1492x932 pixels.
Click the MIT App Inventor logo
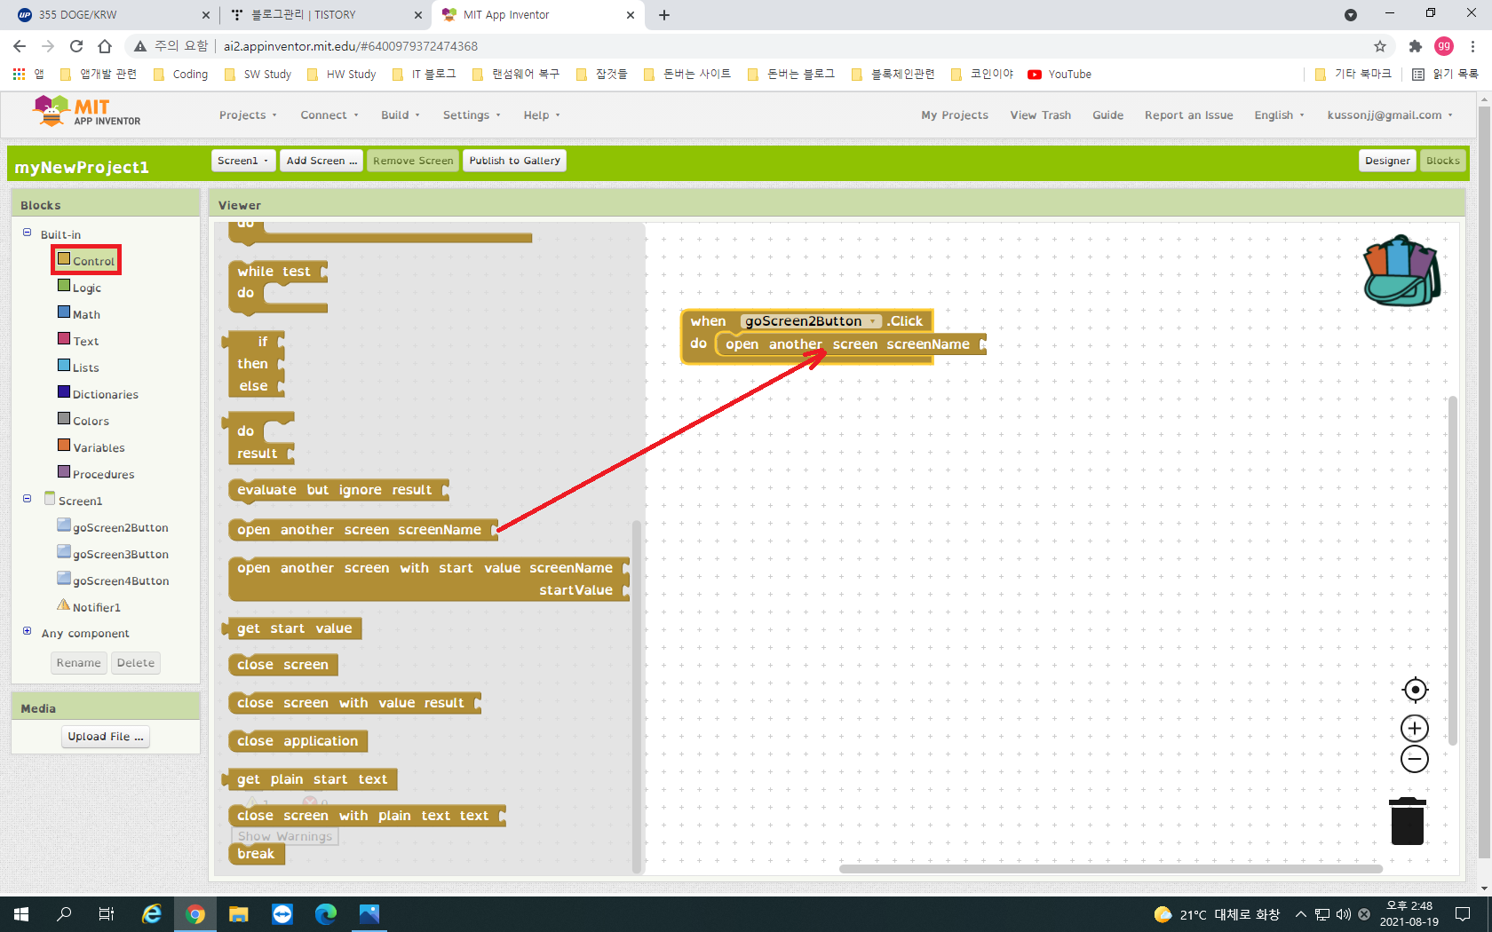point(86,112)
